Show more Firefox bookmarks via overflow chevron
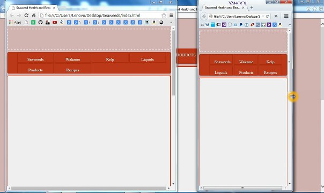The height and width of the screenshot is (193, 324). [x=290, y=25]
